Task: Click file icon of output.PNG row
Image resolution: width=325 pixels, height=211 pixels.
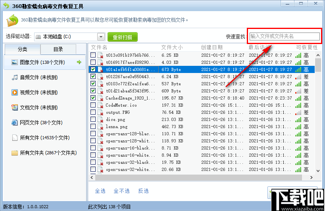Action: (x=100, y=112)
